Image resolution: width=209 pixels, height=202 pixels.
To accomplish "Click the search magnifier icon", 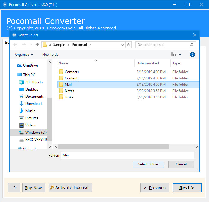I will pyautogui.click(x=191, y=45).
